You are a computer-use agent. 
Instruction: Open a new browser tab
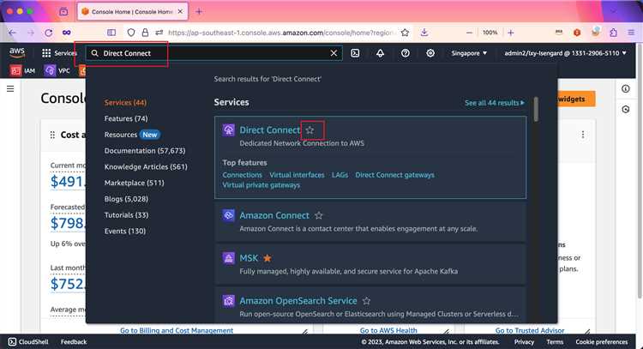pyautogui.click(x=199, y=11)
